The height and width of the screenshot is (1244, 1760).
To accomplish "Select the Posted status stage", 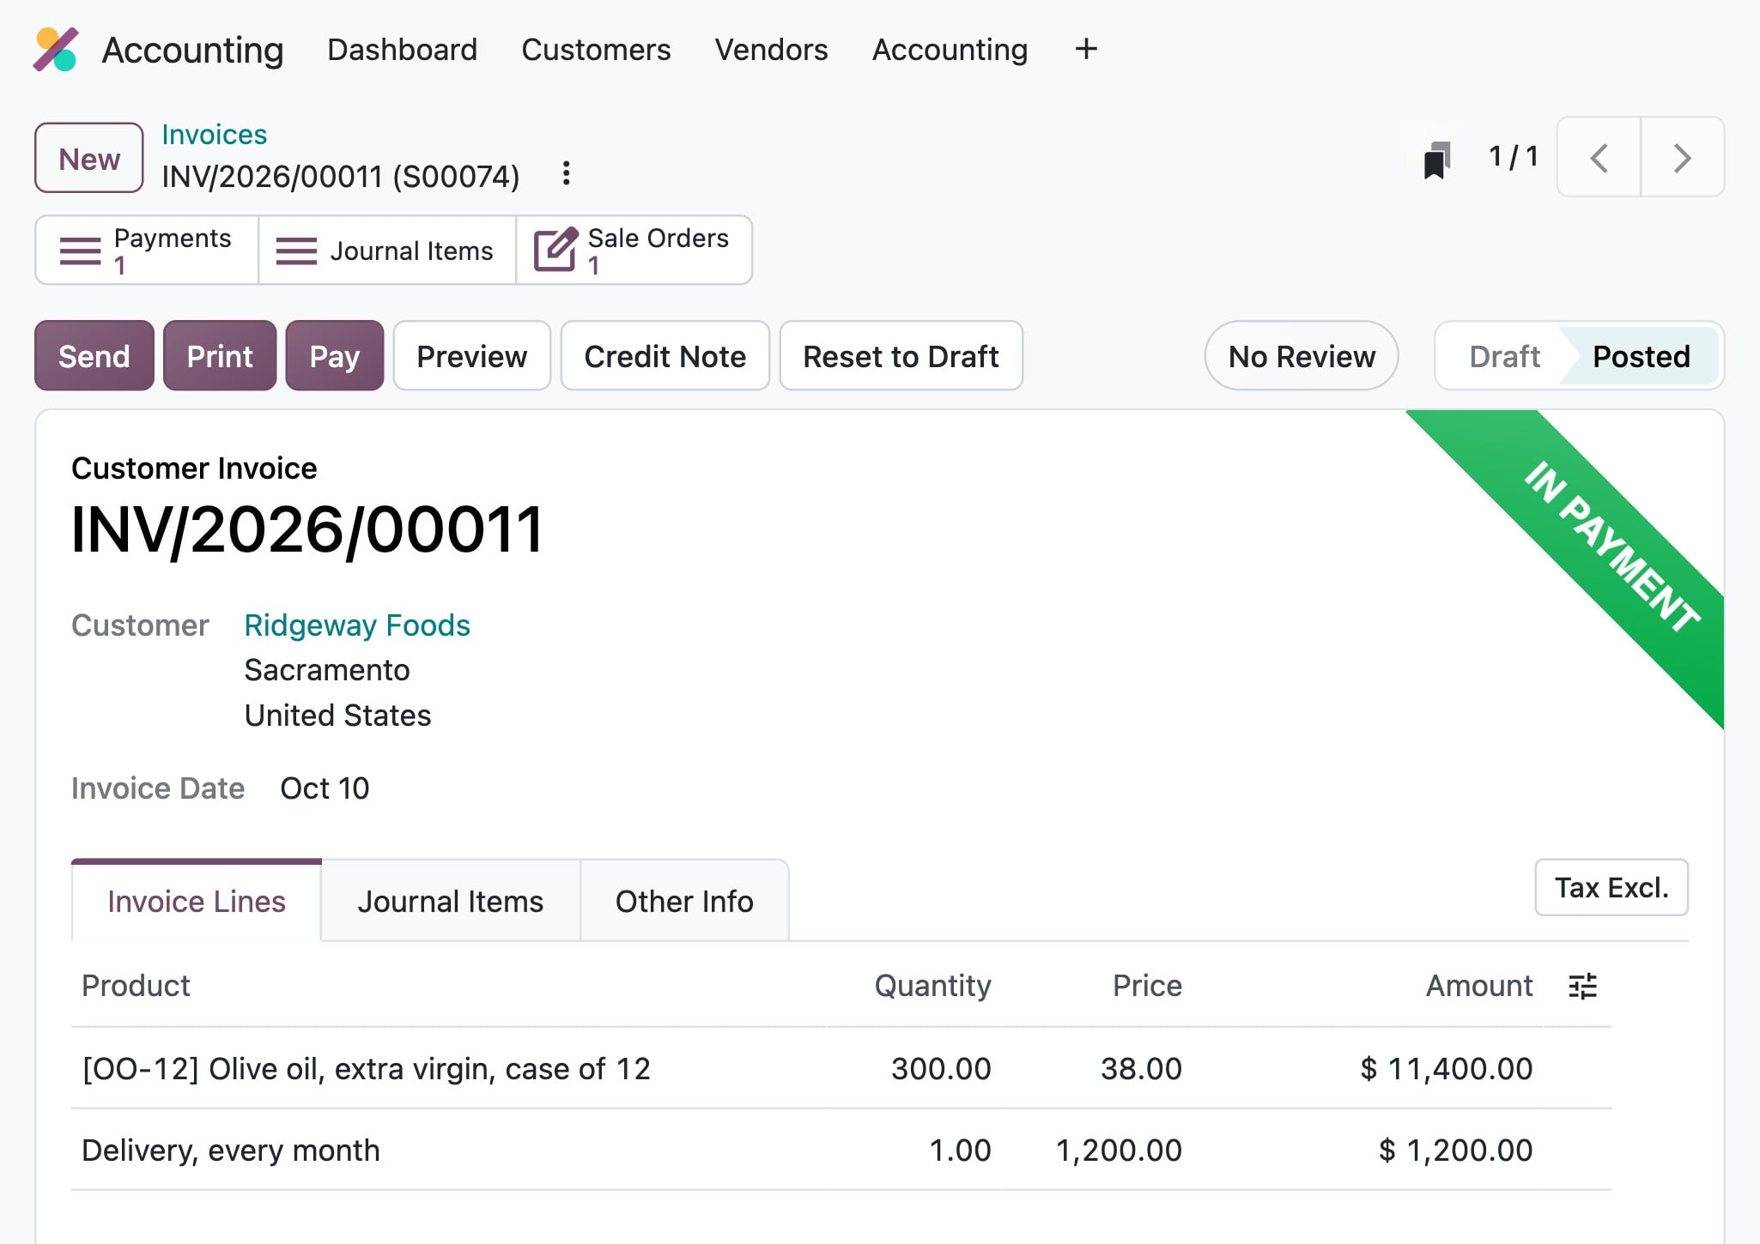I will [1641, 356].
